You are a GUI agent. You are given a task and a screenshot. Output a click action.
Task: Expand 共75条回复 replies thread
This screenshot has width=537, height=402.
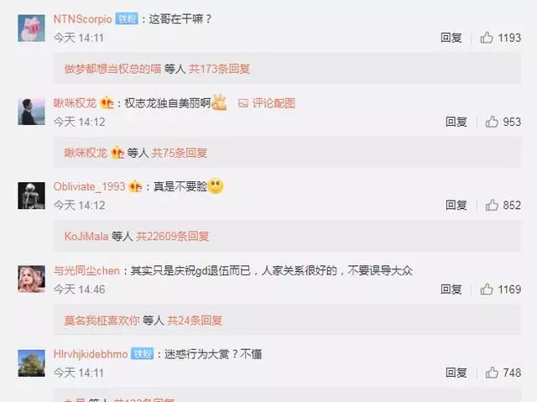click(x=180, y=153)
